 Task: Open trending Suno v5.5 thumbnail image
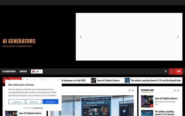(x=147, y=101)
